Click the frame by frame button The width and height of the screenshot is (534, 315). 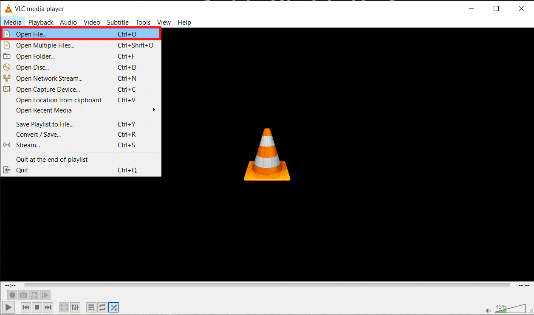pos(45,295)
